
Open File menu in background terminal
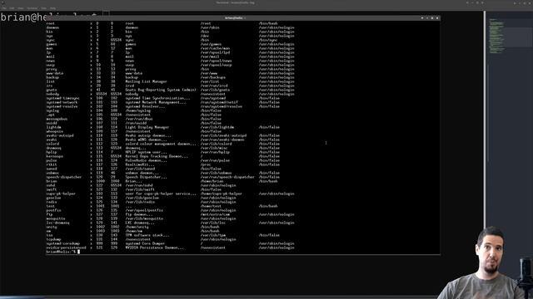(x=4, y=7)
